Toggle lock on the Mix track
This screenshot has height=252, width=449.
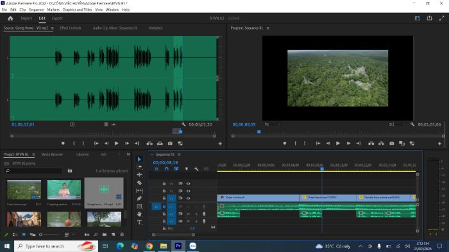(164, 228)
